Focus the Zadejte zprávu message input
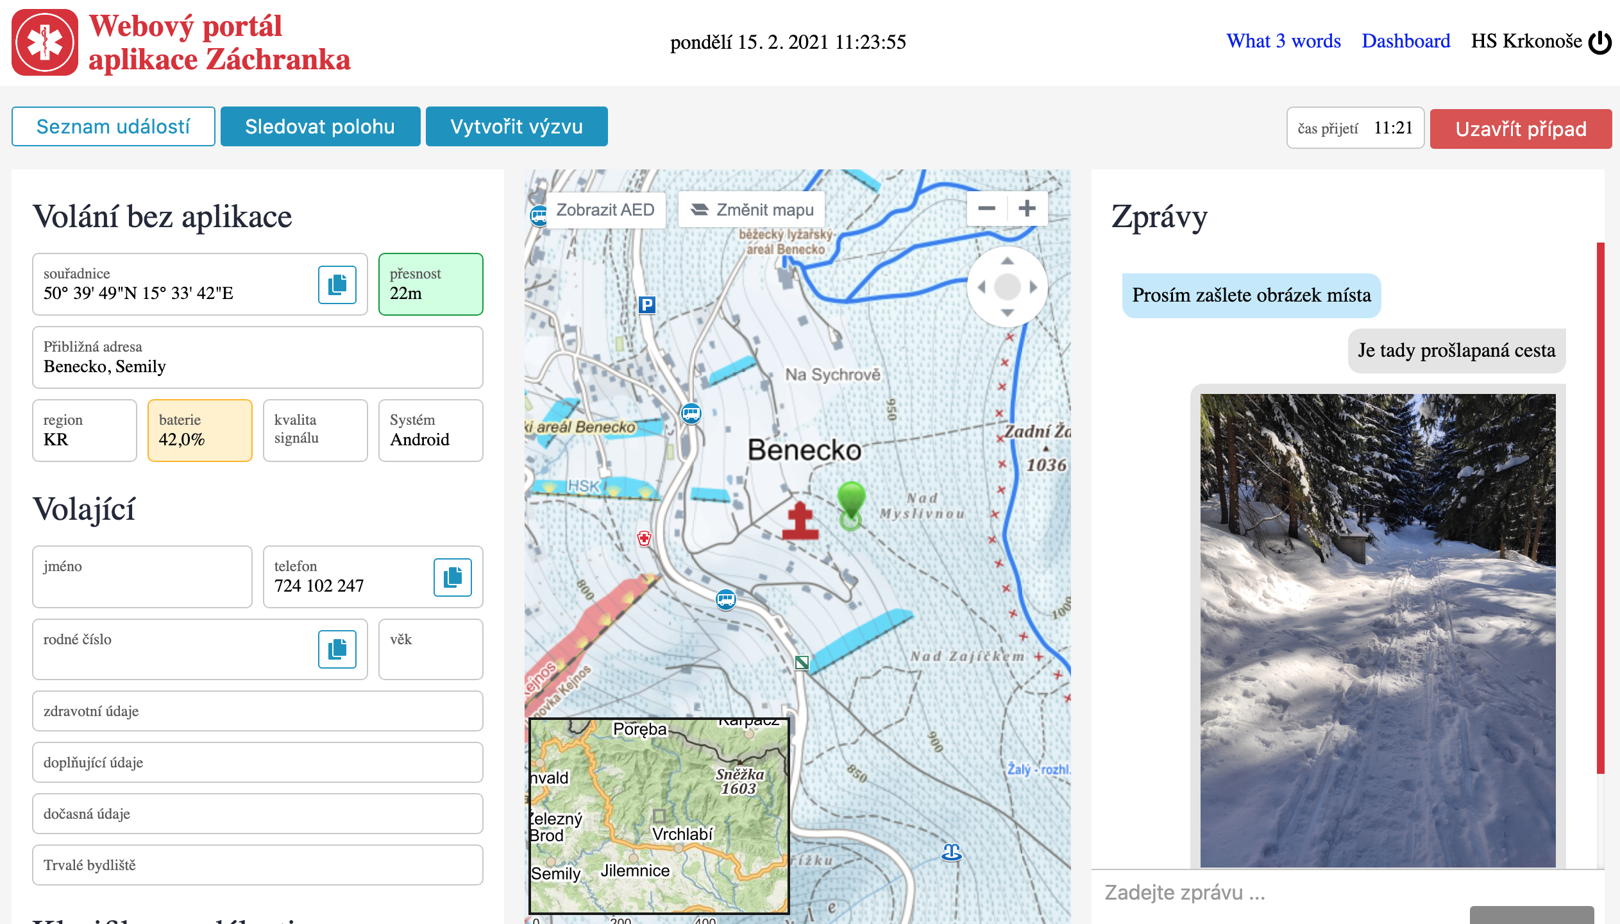Screen dimensions: 1620x924 click(x=1347, y=892)
